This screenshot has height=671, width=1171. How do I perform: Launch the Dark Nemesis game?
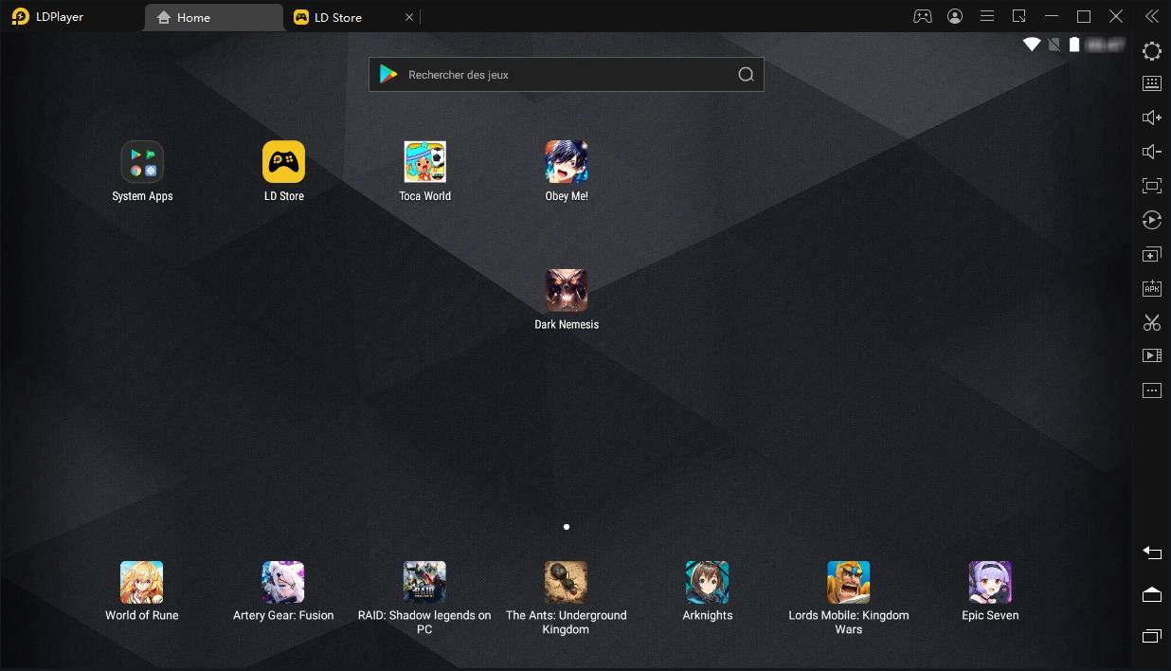click(567, 291)
